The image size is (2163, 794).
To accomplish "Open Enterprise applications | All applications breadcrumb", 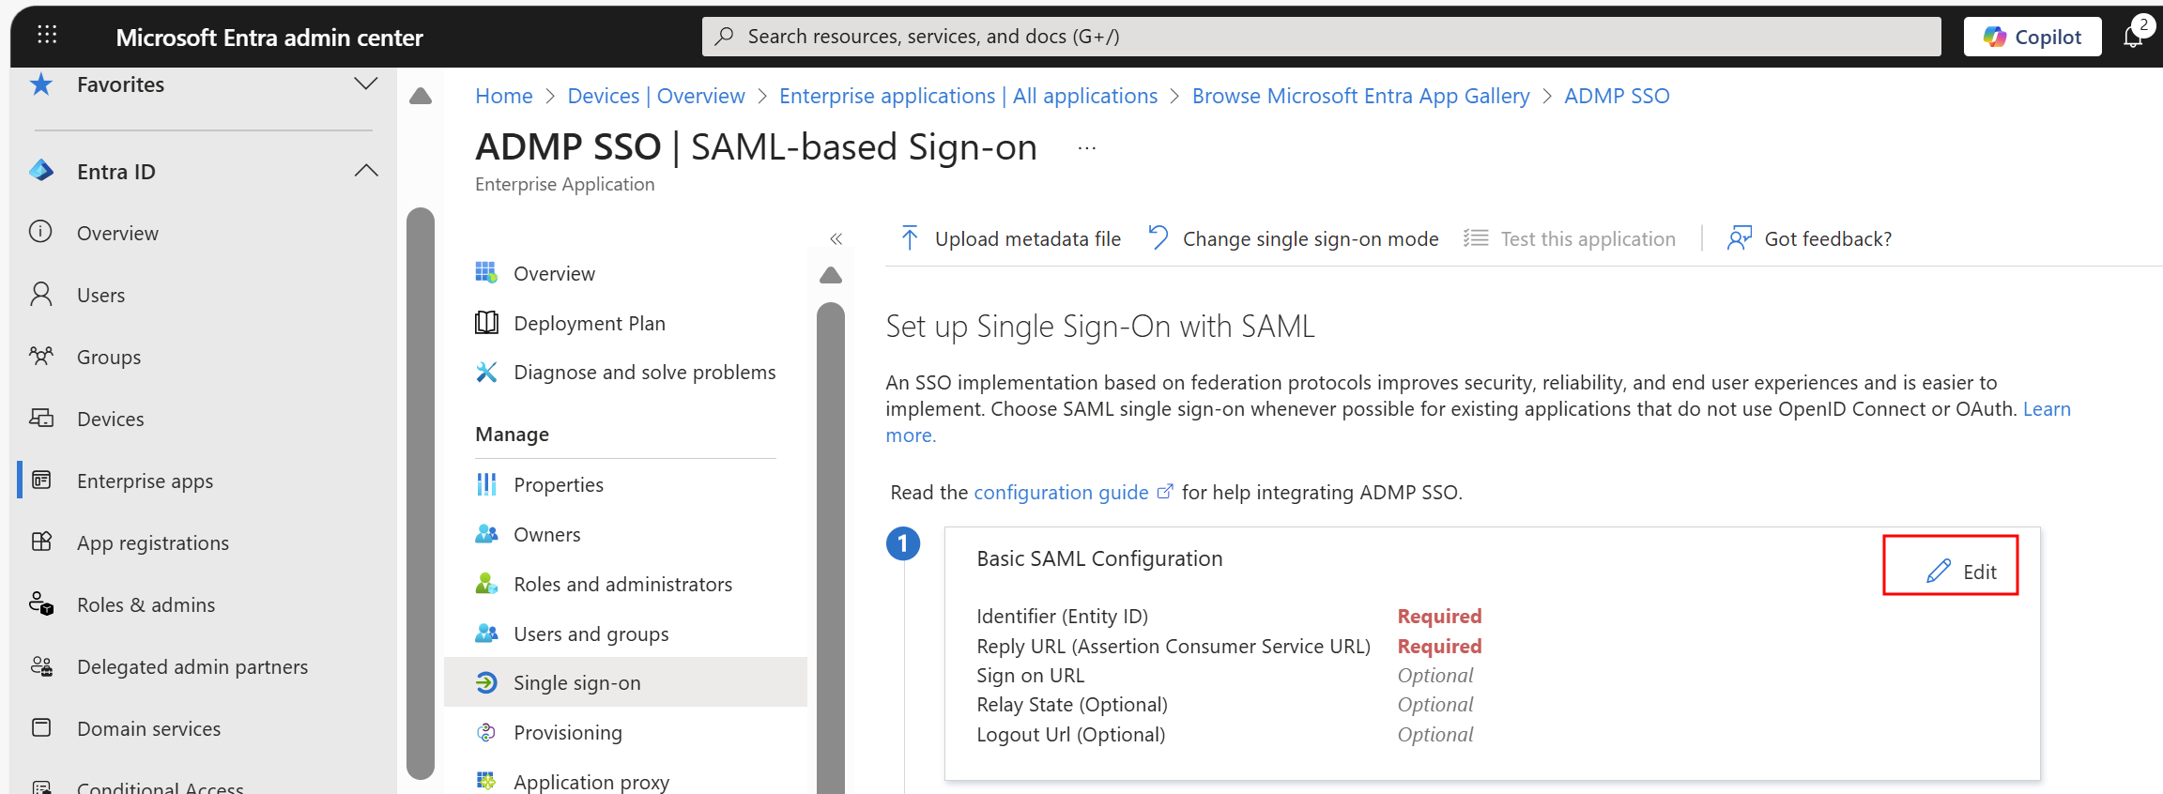I will click(968, 96).
